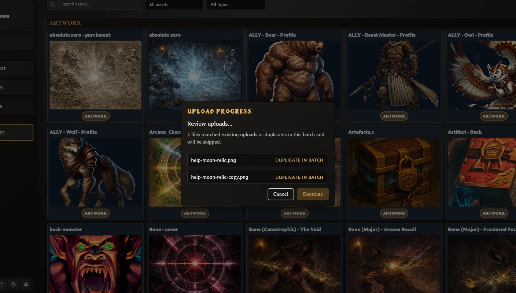Click Duplicate in Batch status for help-moon-relic.png
This screenshot has width=516, height=293.
pos(299,160)
